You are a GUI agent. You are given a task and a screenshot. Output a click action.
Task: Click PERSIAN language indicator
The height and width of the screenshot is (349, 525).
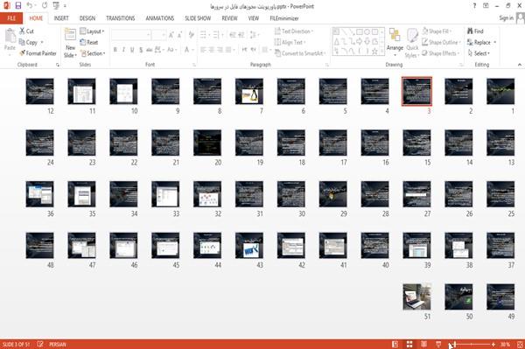[58, 345]
